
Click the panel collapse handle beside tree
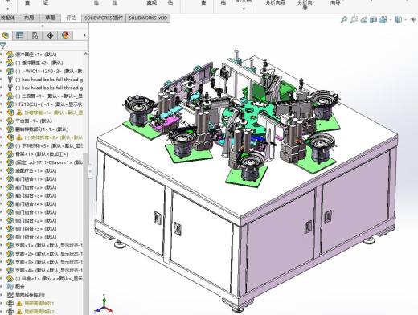click(x=90, y=170)
